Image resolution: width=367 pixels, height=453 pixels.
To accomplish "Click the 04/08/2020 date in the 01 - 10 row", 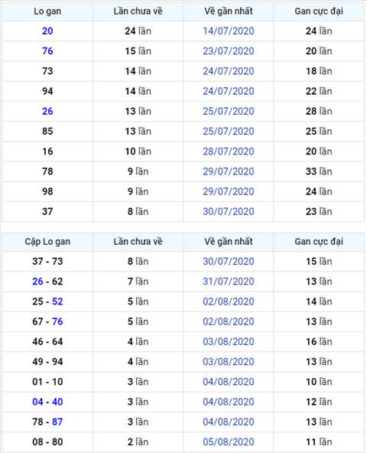I will pos(228,382).
